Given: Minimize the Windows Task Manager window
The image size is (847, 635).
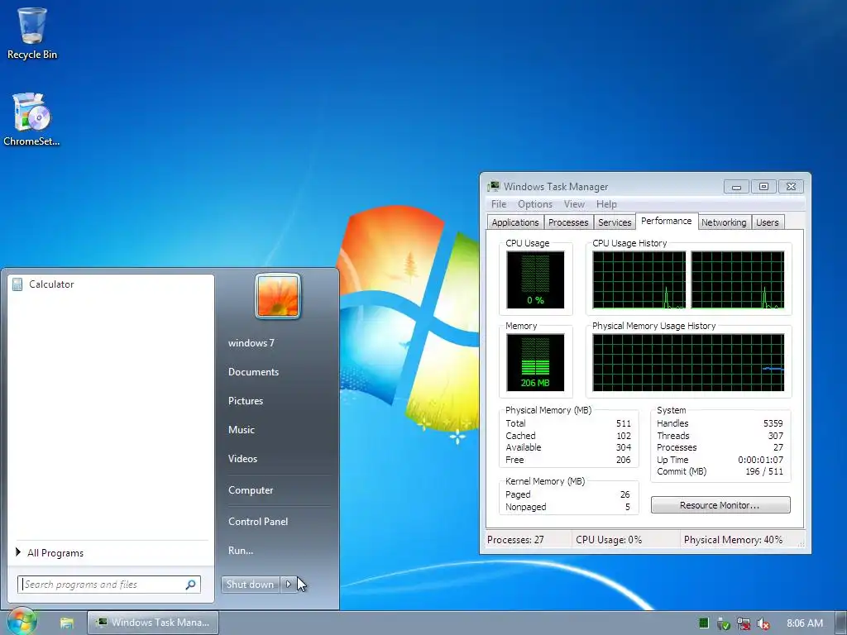Looking at the screenshot, I should click(x=735, y=187).
